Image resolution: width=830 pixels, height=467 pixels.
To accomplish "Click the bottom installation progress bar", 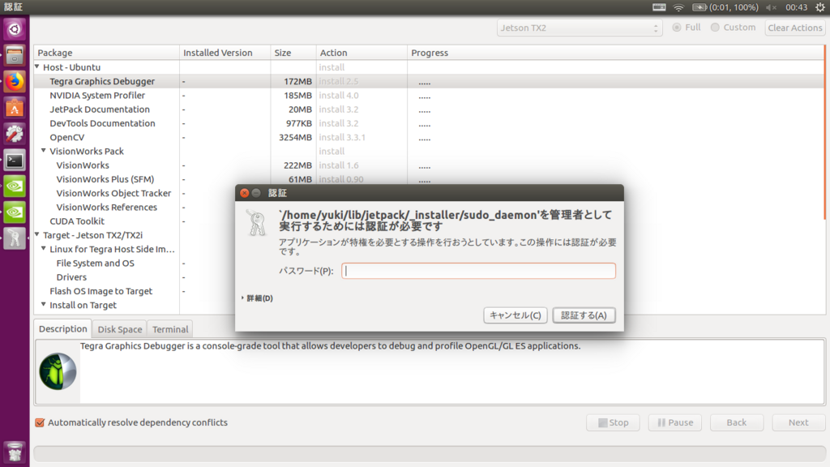I will (x=430, y=454).
